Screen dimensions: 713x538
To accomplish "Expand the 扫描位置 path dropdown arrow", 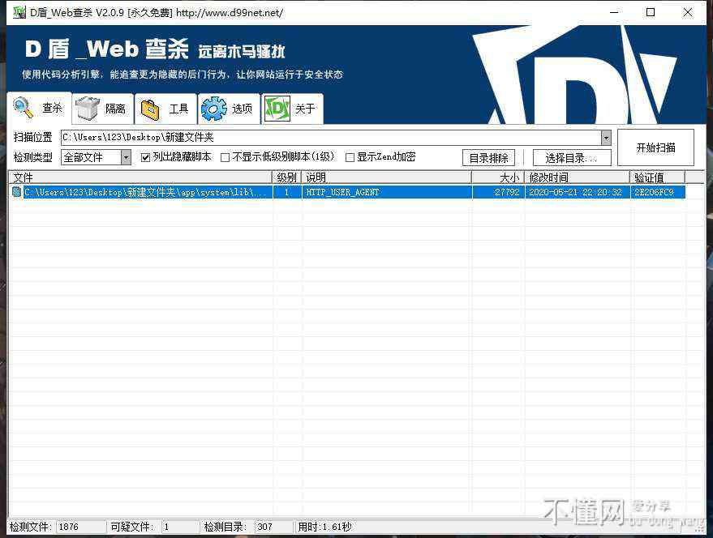I will click(x=605, y=138).
